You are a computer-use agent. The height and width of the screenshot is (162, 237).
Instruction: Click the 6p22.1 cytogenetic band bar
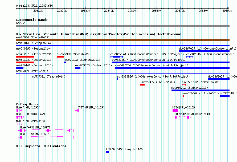[x=122, y=26]
